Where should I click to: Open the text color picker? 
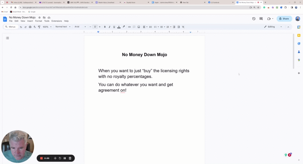119,27
